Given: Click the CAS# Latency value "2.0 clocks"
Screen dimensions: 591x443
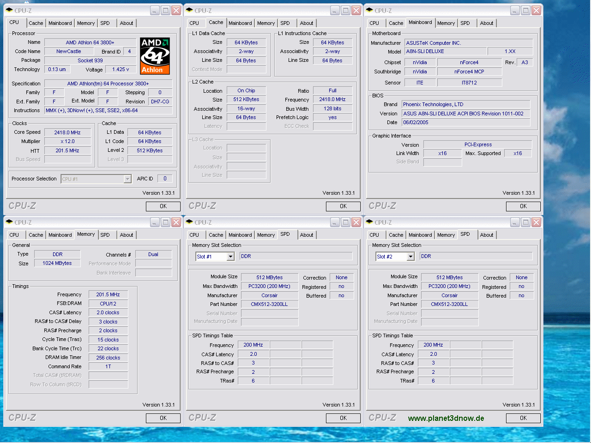Looking at the screenshot, I should coord(108,312).
